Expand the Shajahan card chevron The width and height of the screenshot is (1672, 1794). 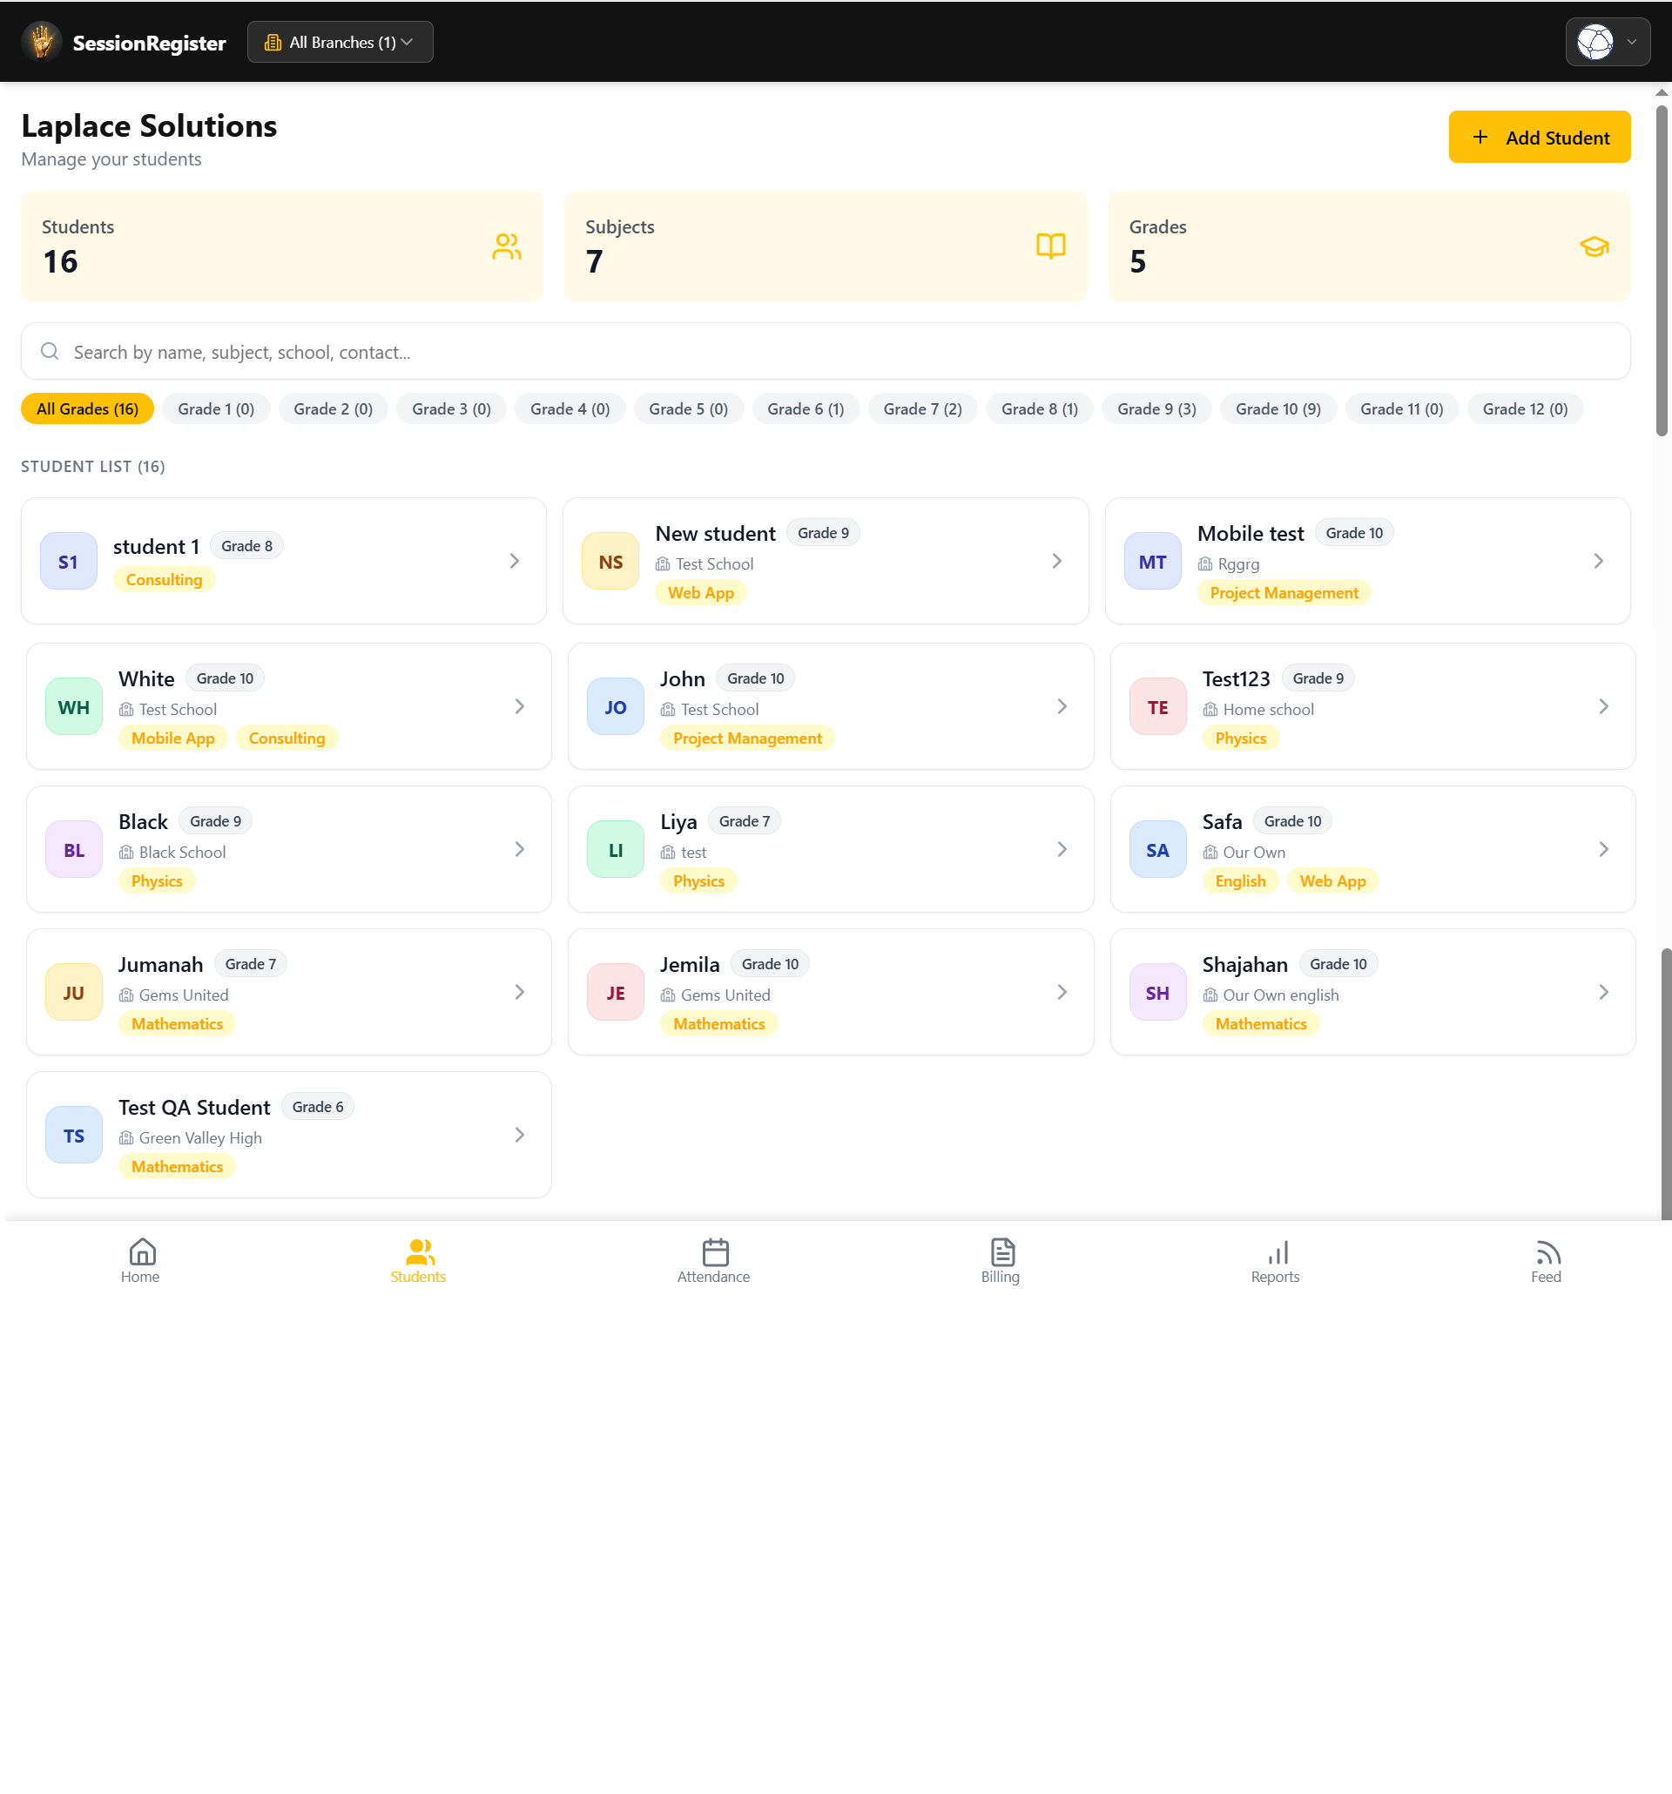coord(1603,992)
